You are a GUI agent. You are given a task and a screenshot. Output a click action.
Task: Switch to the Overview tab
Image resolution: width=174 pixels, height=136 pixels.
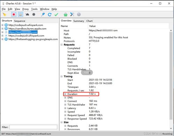66,21
